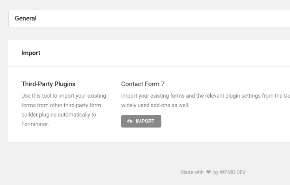Click 'widely used add-ons as well' text
The width and height of the screenshot is (290, 185).
pos(155,105)
